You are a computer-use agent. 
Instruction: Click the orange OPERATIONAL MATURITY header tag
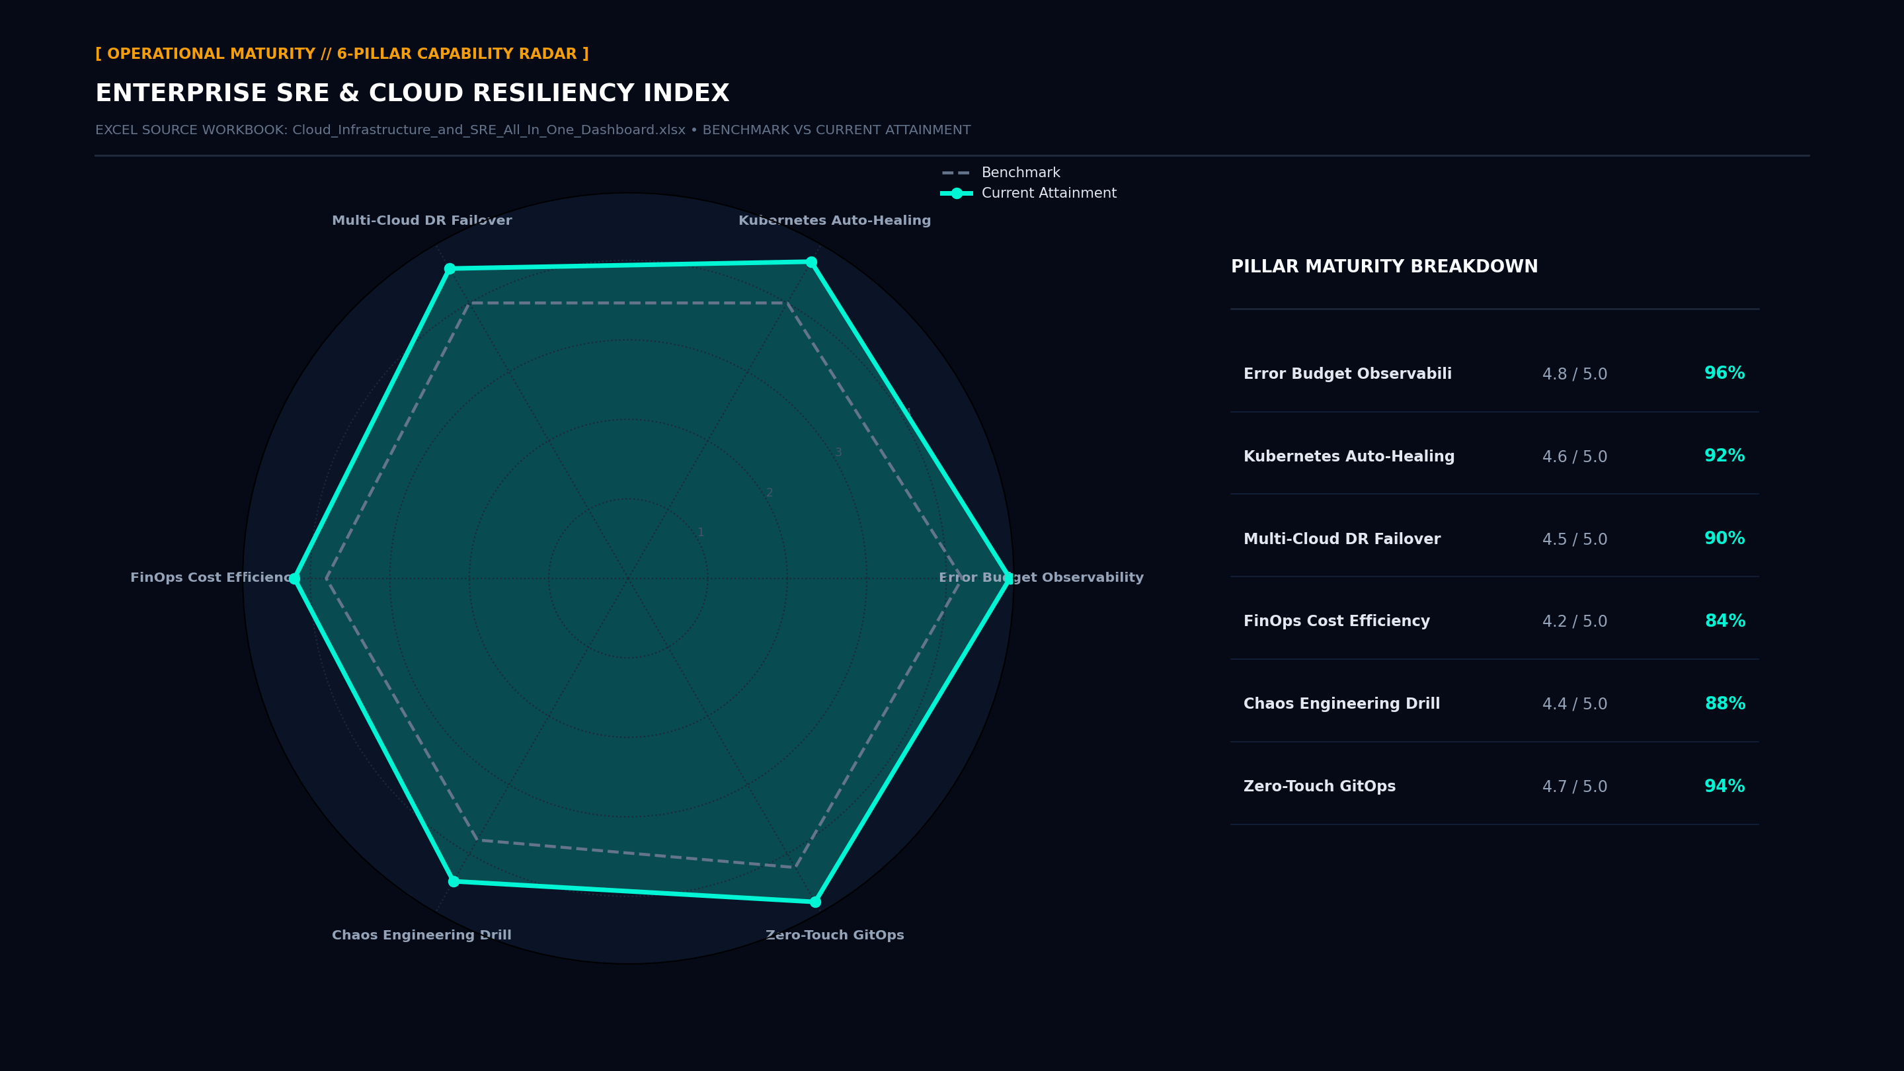tap(342, 54)
